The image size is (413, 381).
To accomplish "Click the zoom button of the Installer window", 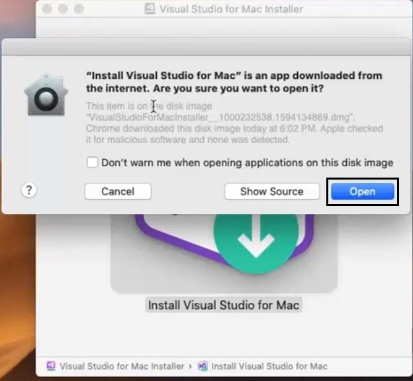I will (x=79, y=9).
